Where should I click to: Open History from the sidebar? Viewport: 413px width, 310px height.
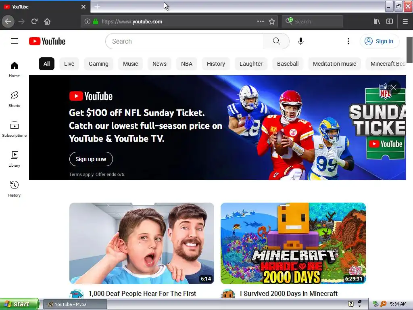(14, 189)
